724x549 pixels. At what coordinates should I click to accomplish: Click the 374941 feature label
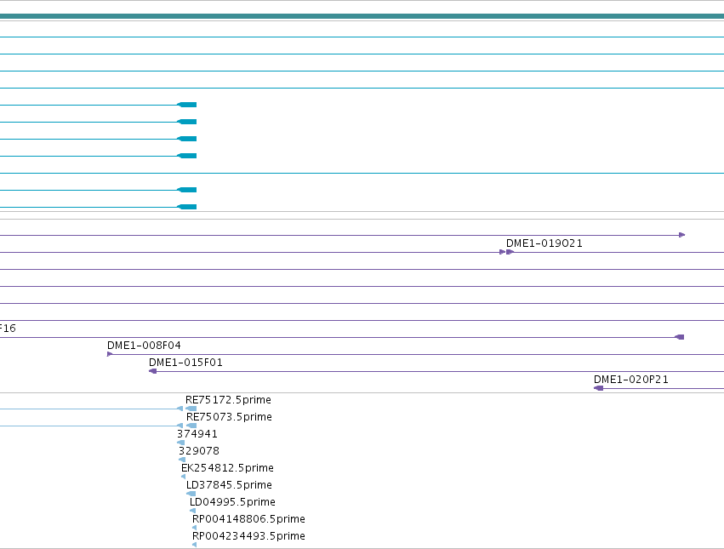(197, 434)
